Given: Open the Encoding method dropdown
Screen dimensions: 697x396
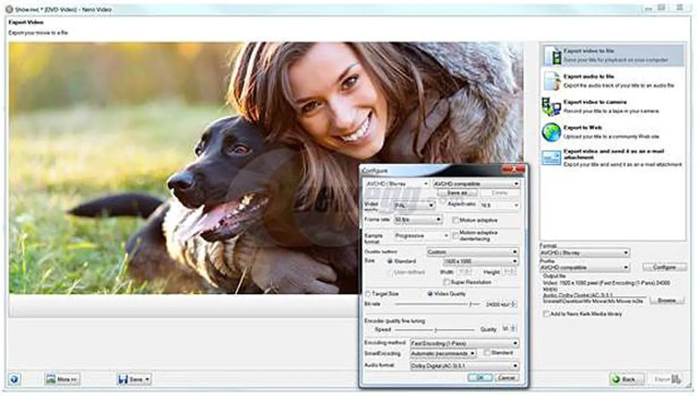Looking at the screenshot, I should (x=464, y=343).
